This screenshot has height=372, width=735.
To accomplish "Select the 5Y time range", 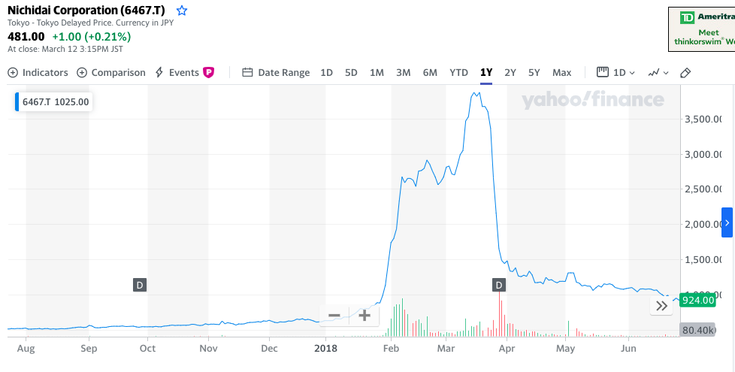I will pyautogui.click(x=534, y=73).
